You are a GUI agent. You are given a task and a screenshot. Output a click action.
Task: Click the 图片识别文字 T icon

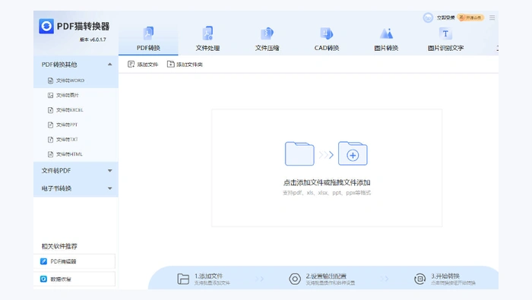tap(445, 33)
